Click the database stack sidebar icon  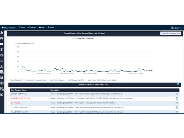pyautogui.click(x=2, y=72)
